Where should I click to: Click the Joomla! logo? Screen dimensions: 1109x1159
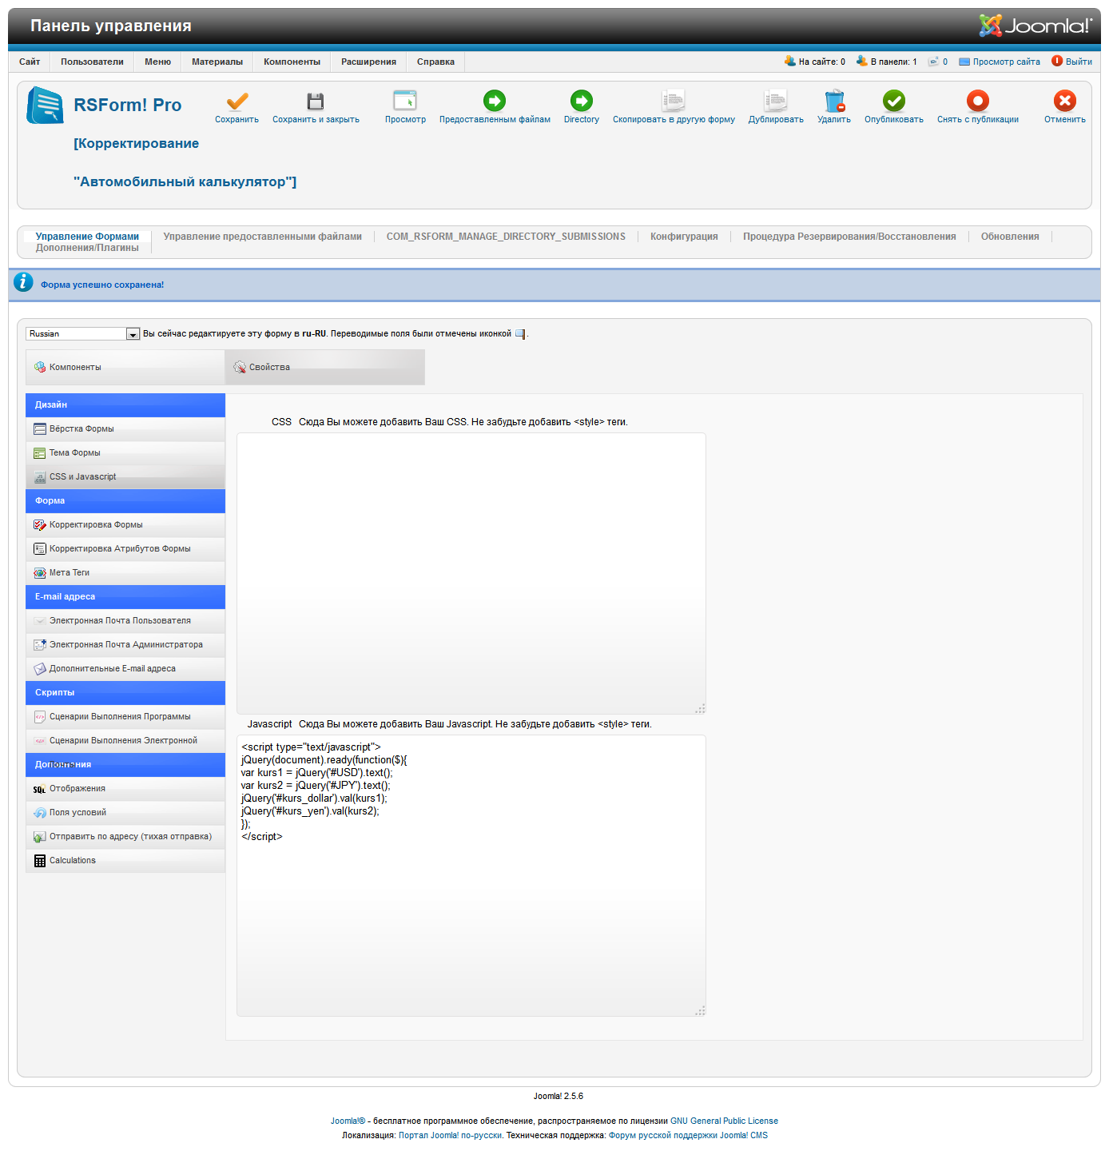pyautogui.click(x=1035, y=26)
